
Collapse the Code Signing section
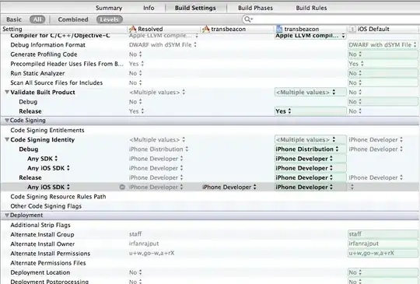tap(7, 121)
